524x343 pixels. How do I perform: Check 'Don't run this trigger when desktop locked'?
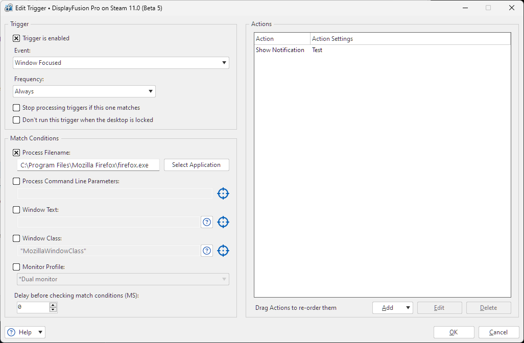pyautogui.click(x=16, y=120)
